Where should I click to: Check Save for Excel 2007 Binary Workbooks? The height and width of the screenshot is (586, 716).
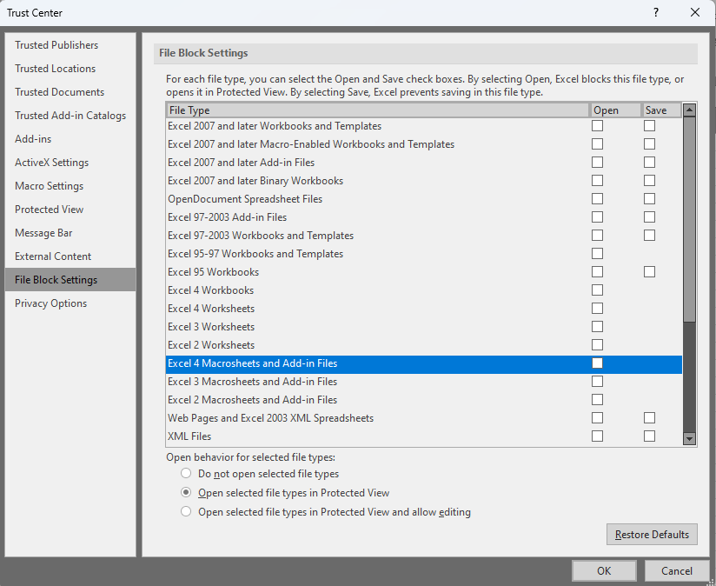649,181
